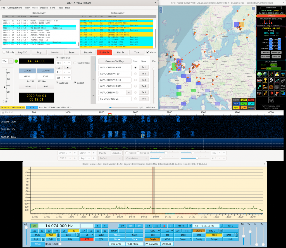Viewport: 286px width, 248px height.
Task: Toggle the GridTracker moon icon
Action: tap(277, 87)
